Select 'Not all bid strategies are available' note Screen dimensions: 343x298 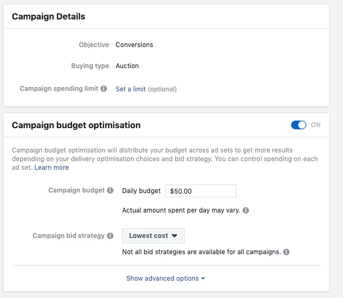click(x=201, y=252)
